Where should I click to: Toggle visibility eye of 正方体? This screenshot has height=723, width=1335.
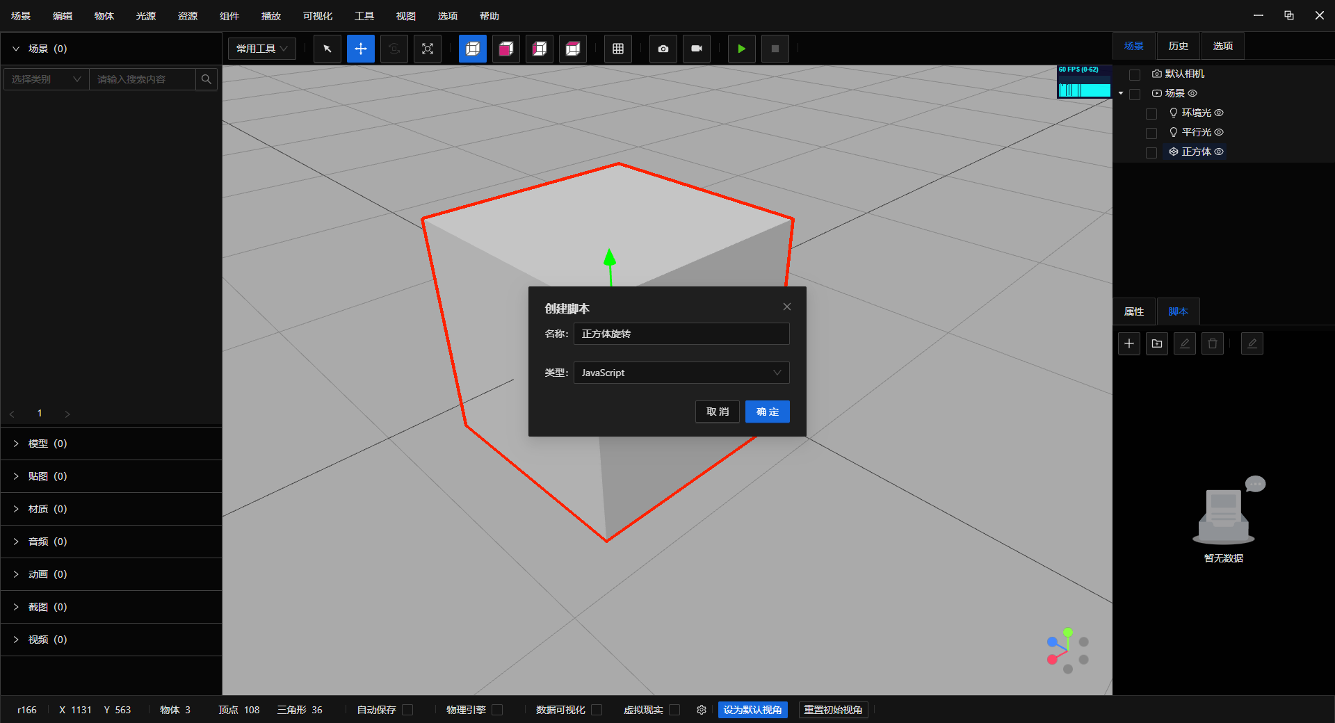click(1219, 152)
